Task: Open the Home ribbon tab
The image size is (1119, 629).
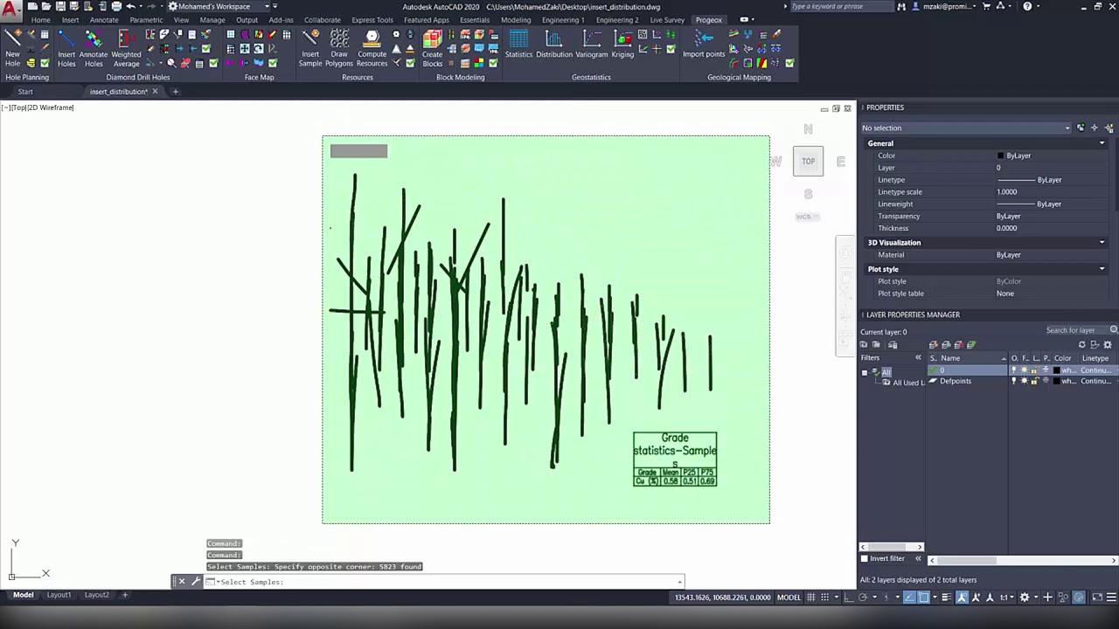Action: point(40,20)
